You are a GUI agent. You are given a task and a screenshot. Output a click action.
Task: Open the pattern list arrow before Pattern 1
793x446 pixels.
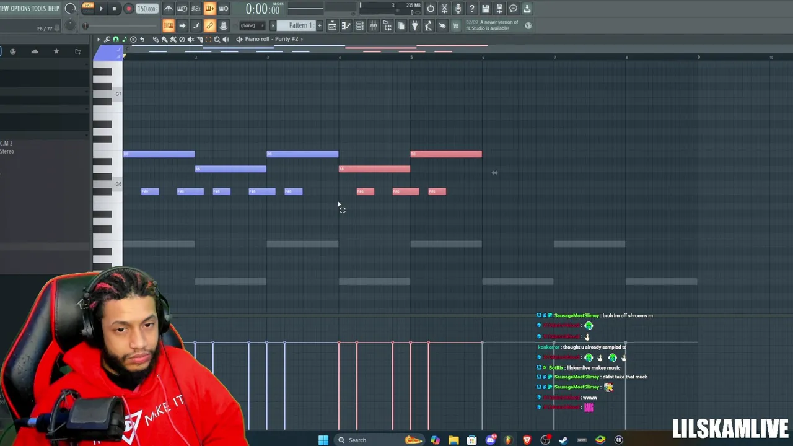(273, 25)
